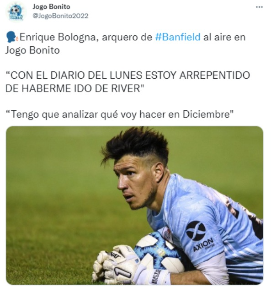The image size is (271, 287).
Task: Open the #Banfield hashtag
Action: pos(178,37)
